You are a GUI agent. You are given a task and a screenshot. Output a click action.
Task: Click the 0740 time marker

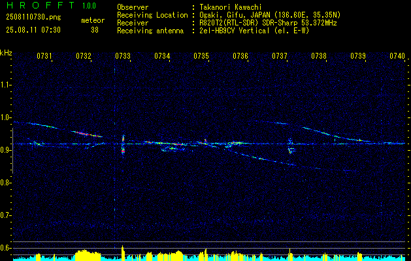tap(397, 55)
